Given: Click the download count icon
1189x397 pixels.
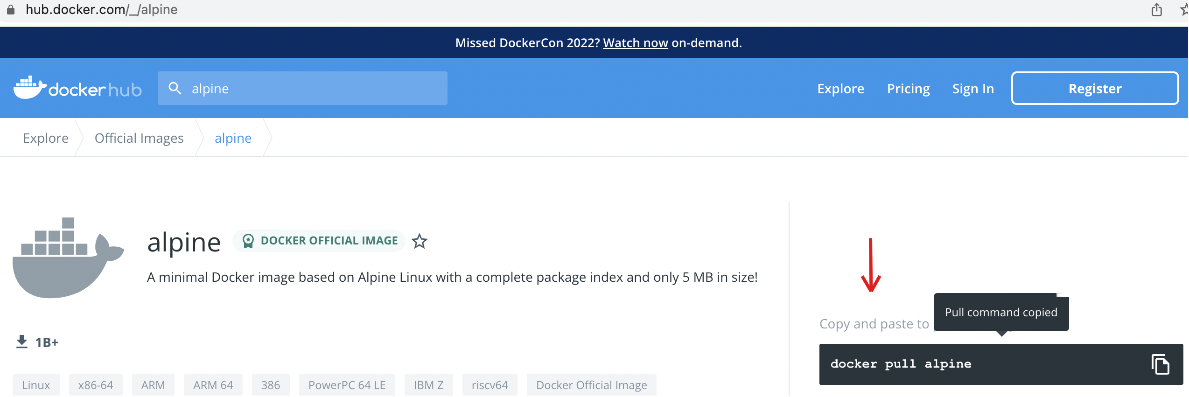Looking at the screenshot, I should 21,342.
